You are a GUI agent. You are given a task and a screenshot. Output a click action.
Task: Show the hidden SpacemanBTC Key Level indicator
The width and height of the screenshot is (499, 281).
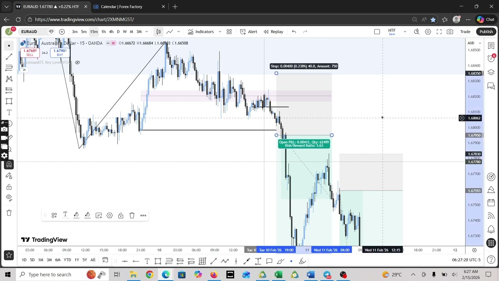coord(77,62)
